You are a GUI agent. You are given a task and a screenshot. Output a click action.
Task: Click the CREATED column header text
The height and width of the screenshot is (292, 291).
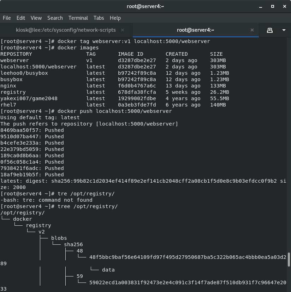[x=177, y=54]
